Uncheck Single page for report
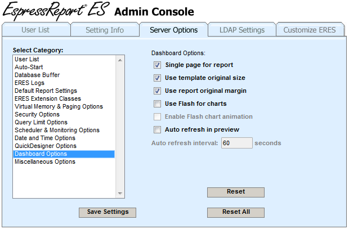The width and height of the screenshot is (349, 229). [x=157, y=65]
